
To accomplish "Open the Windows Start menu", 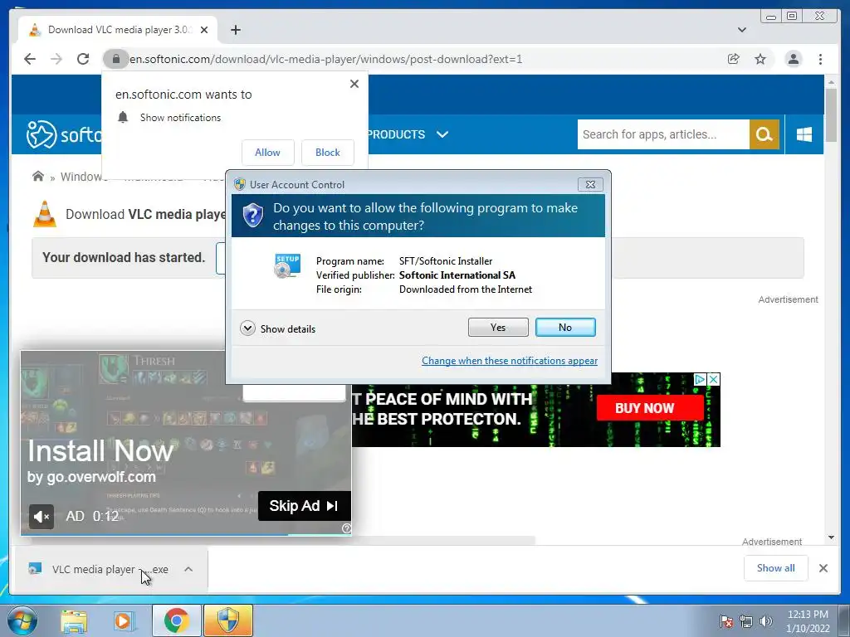I will pos(22,620).
